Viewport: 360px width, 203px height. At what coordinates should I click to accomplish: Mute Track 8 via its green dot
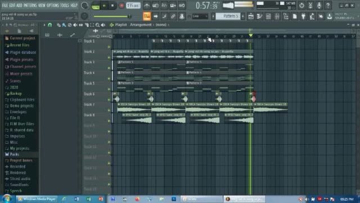click(109, 121)
